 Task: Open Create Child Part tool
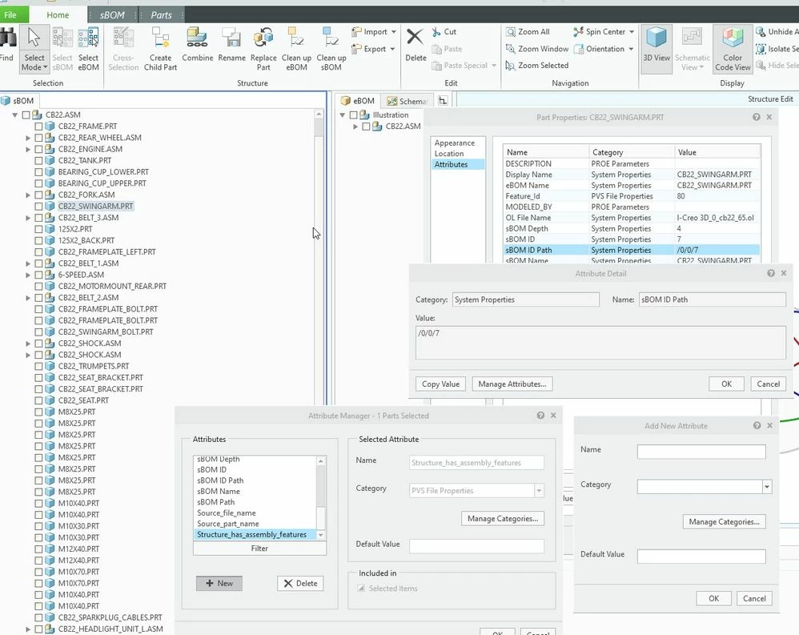pyautogui.click(x=160, y=50)
